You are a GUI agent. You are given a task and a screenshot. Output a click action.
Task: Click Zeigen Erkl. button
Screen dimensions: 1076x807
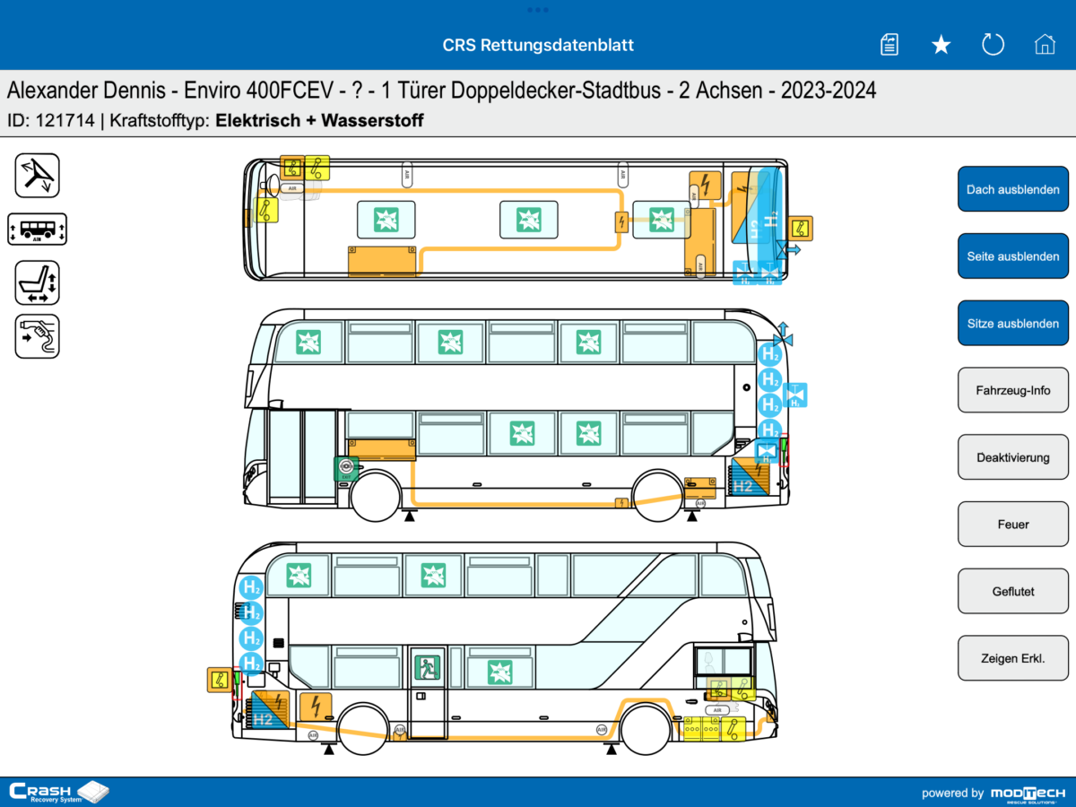tap(1013, 658)
